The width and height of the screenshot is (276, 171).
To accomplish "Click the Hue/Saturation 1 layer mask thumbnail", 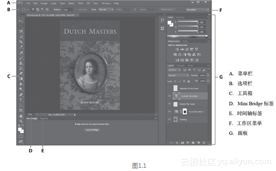I will coord(184,111).
